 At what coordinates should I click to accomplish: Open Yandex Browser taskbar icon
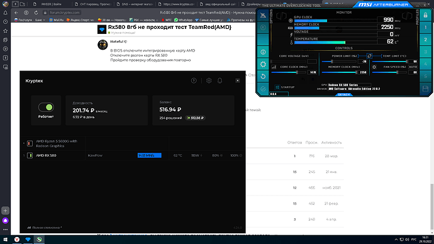[17, 240]
